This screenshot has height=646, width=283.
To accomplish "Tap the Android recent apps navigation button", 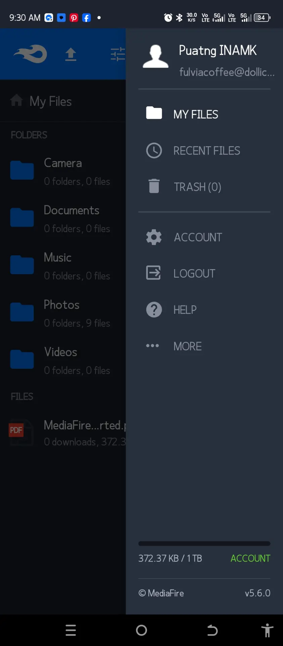I will click(71, 630).
